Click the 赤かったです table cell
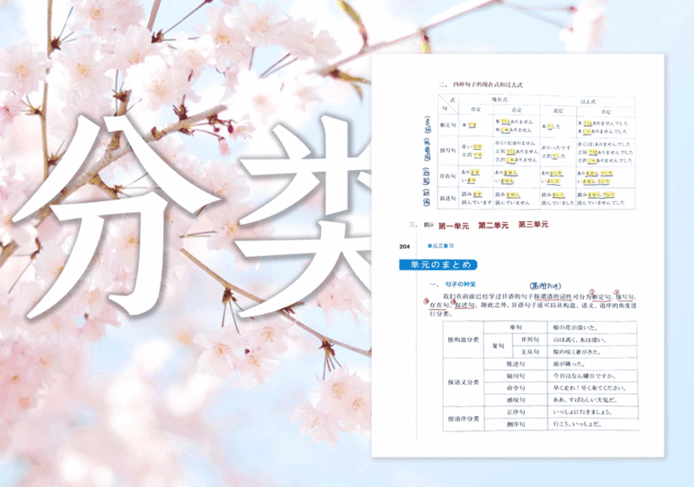The height and width of the screenshot is (487, 694). 556,148
